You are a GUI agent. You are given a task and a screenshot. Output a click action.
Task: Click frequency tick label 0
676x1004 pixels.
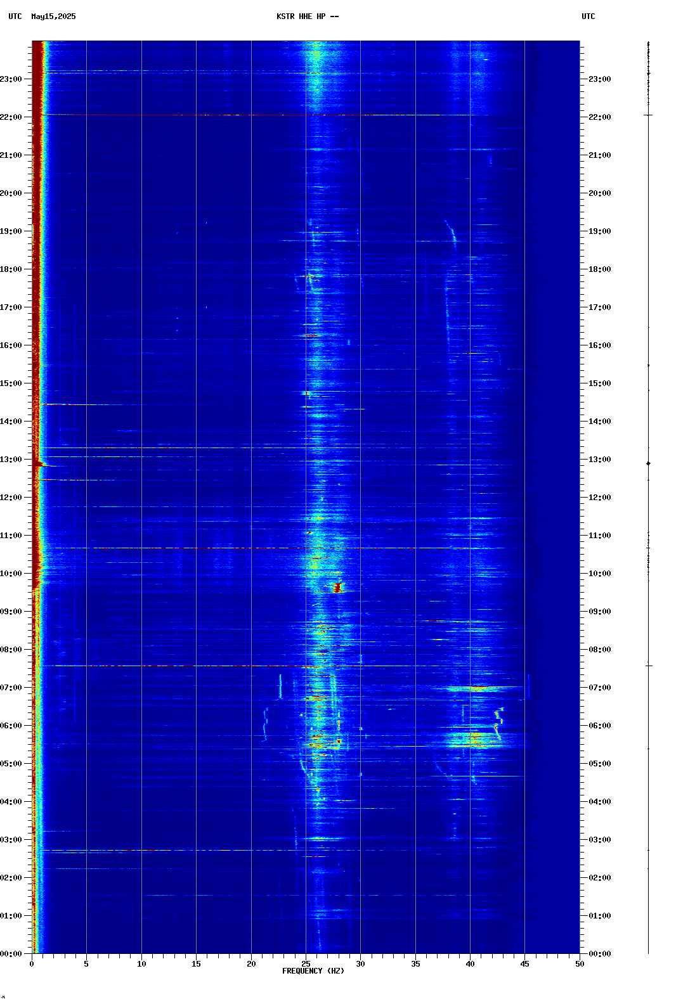pos(32,964)
